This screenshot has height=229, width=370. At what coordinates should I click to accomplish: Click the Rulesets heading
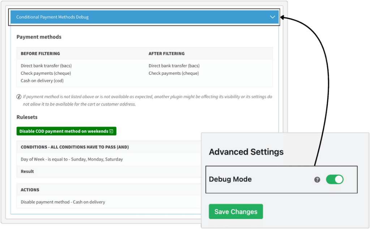point(27,117)
